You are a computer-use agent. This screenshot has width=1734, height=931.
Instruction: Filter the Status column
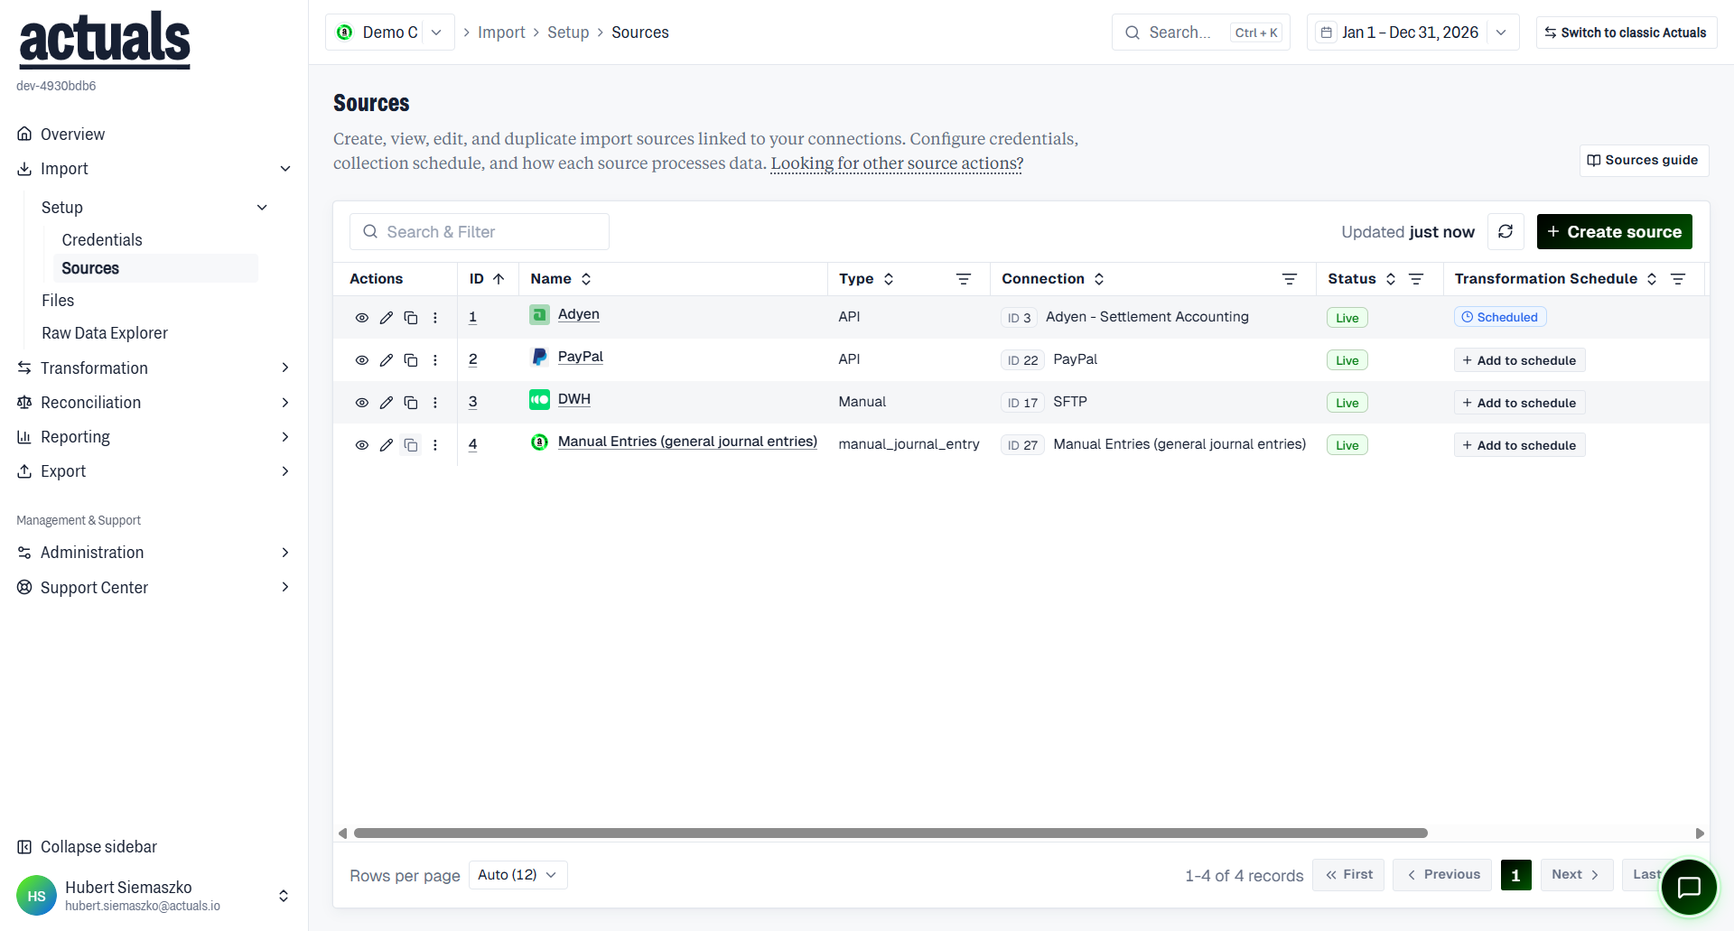(x=1416, y=279)
